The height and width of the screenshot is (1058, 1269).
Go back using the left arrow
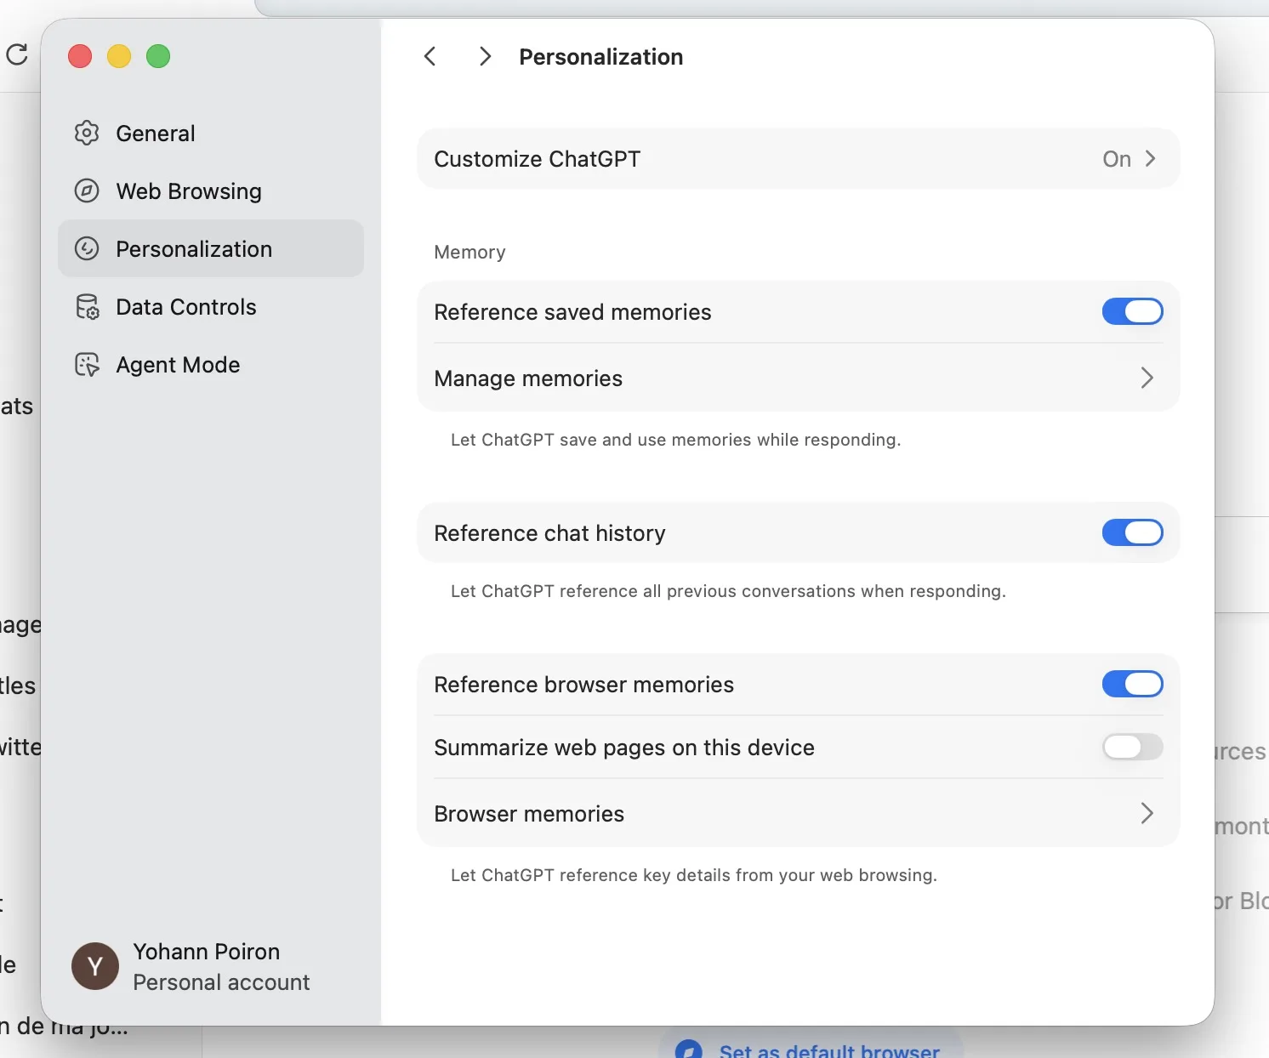[x=430, y=57]
